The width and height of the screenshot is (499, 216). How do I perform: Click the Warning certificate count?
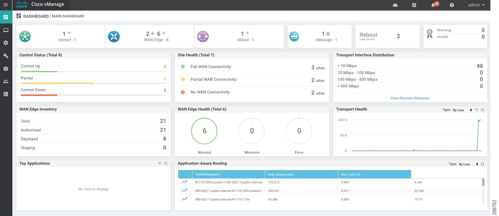[483, 30]
